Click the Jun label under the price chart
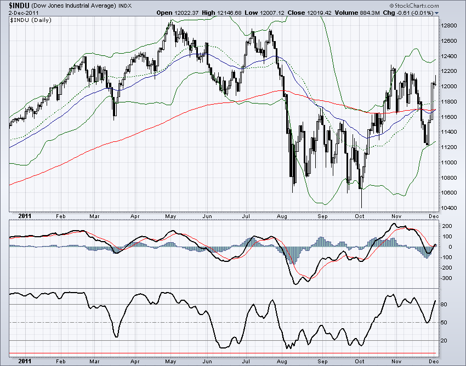Viewport: 466px width, 366px height. tap(207, 216)
